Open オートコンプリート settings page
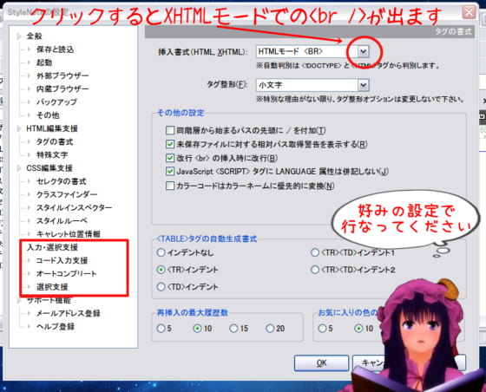The width and height of the screenshot is (486, 392). click(66, 274)
